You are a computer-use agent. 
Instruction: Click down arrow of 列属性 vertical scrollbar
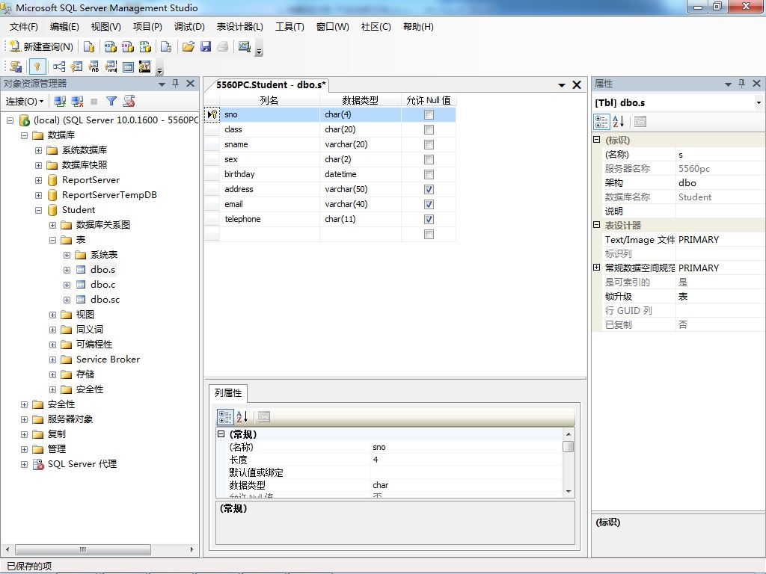(569, 492)
